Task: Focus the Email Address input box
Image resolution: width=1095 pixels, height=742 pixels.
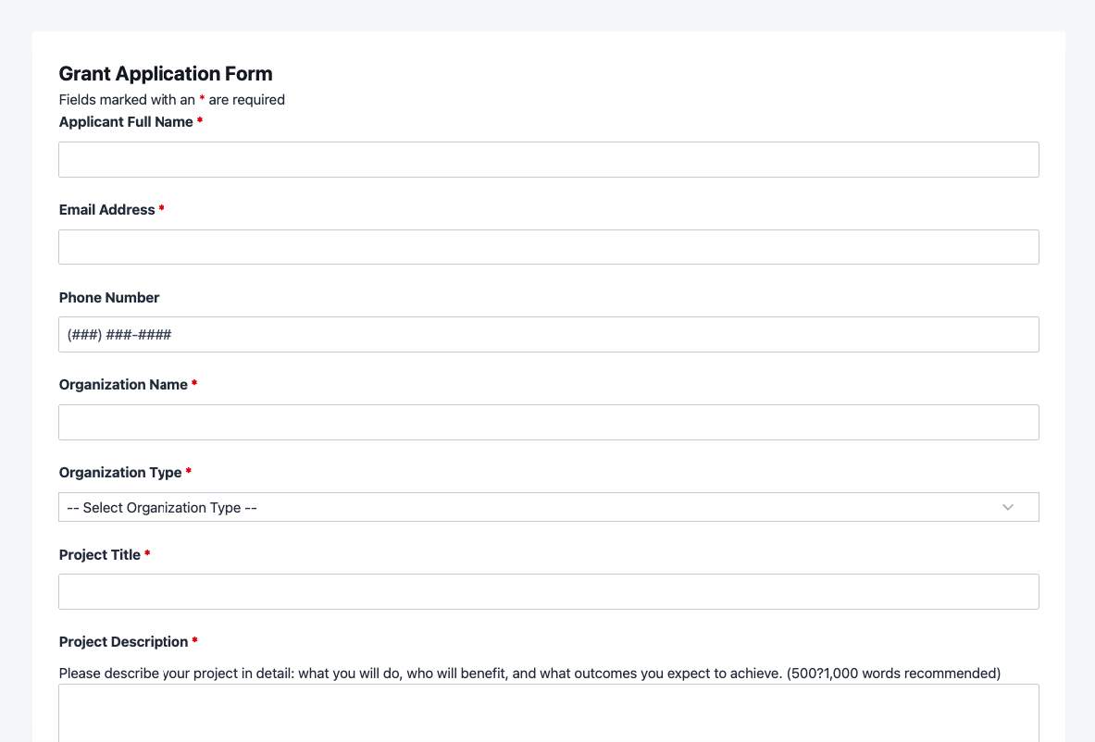Action: tap(548, 247)
